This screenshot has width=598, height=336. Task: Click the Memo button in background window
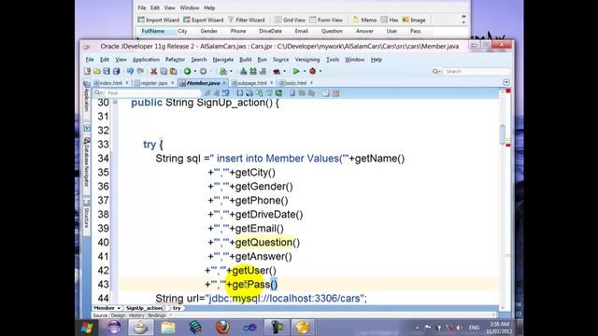[364, 20]
